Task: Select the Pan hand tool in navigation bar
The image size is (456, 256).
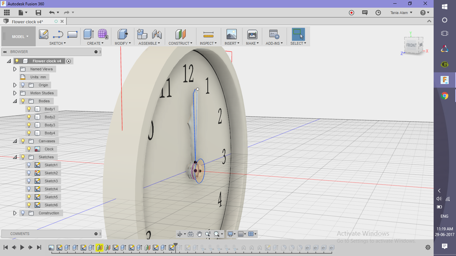Action: (x=199, y=234)
